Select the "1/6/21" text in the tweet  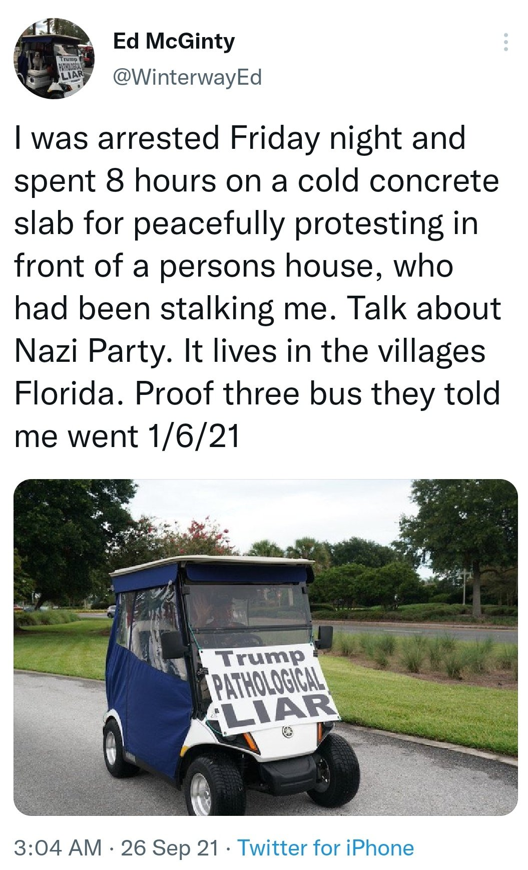point(193,436)
